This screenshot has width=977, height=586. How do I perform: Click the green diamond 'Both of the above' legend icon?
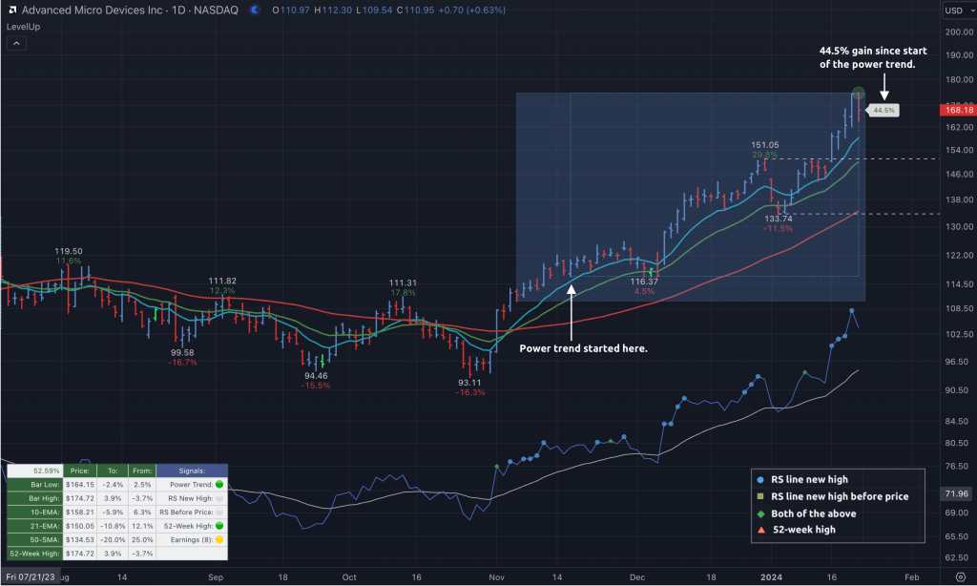[x=759, y=513]
